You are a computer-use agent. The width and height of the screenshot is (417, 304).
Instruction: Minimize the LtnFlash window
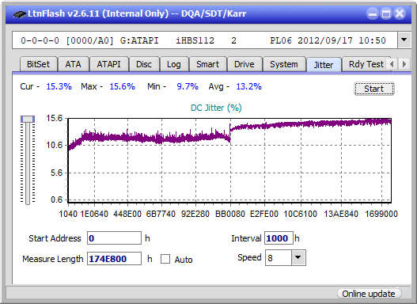pos(373,13)
